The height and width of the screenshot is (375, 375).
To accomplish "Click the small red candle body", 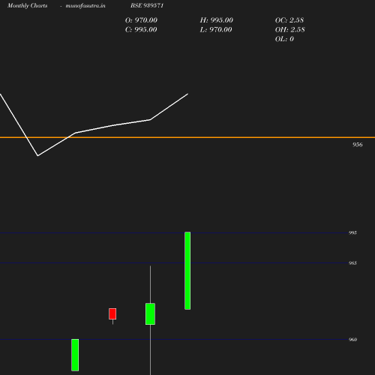I will 112,313.
